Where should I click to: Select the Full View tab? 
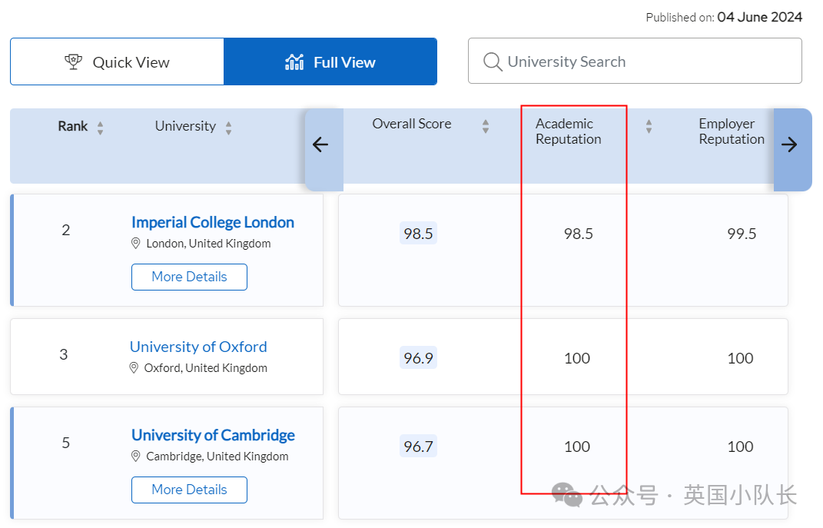click(x=330, y=61)
